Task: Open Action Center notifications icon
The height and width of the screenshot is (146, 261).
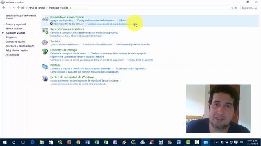Action: [x=236, y=142]
